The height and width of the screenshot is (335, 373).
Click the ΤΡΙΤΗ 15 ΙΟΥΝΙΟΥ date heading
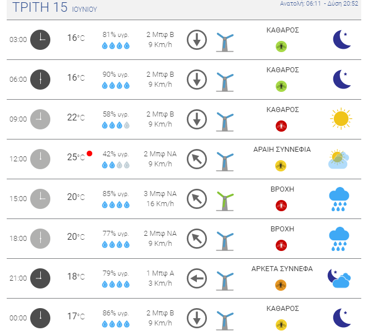pyautogui.click(x=55, y=7)
